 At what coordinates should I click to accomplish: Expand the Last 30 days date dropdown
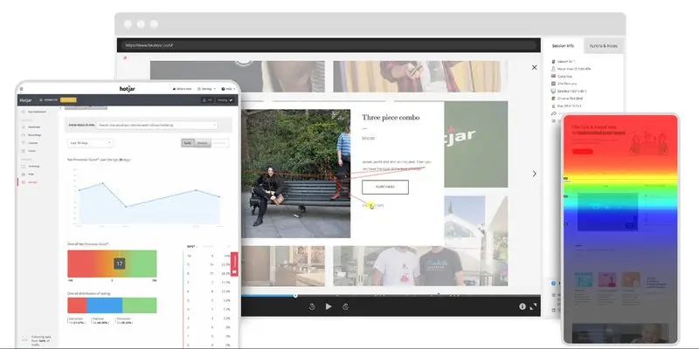[91, 143]
